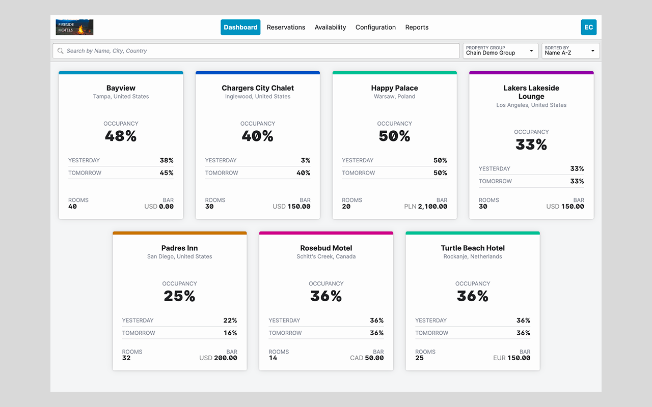Screen dimensions: 652x407
Task: Select the Chain Demo Group combo box
Action: click(x=500, y=51)
